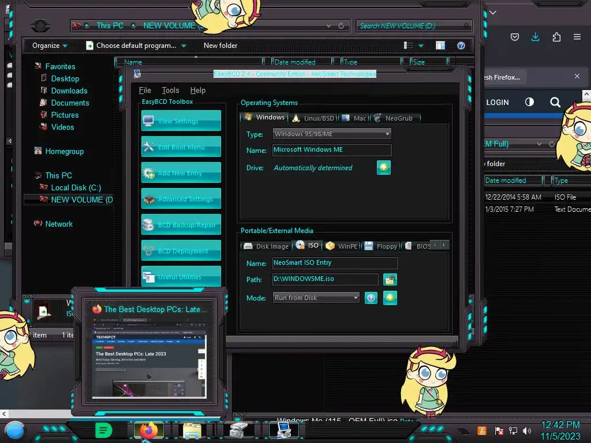Select Homegroup in navigation pane
This screenshot has height=443, width=591.
click(x=59, y=152)
